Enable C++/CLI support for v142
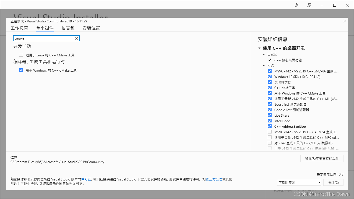 [270, 143]
